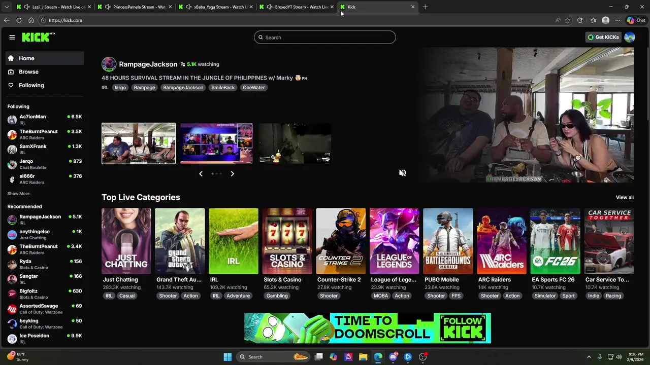Switch to Lazii_J Stream browser tab

[53, 7]
